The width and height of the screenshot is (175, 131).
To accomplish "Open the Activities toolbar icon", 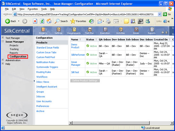I will 121,31.
